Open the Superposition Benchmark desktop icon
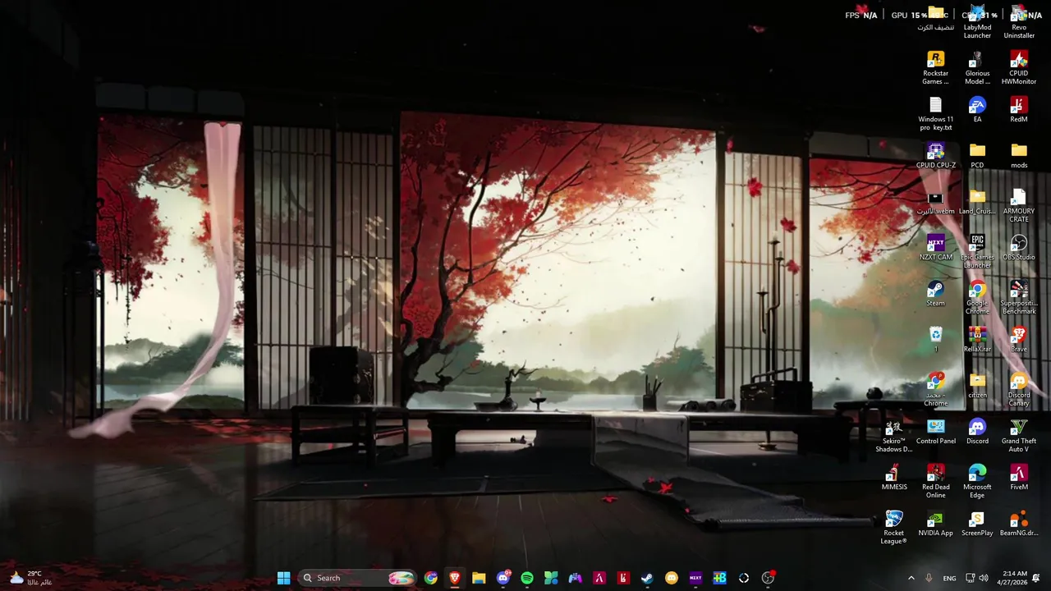 [x=1019, y=297]
